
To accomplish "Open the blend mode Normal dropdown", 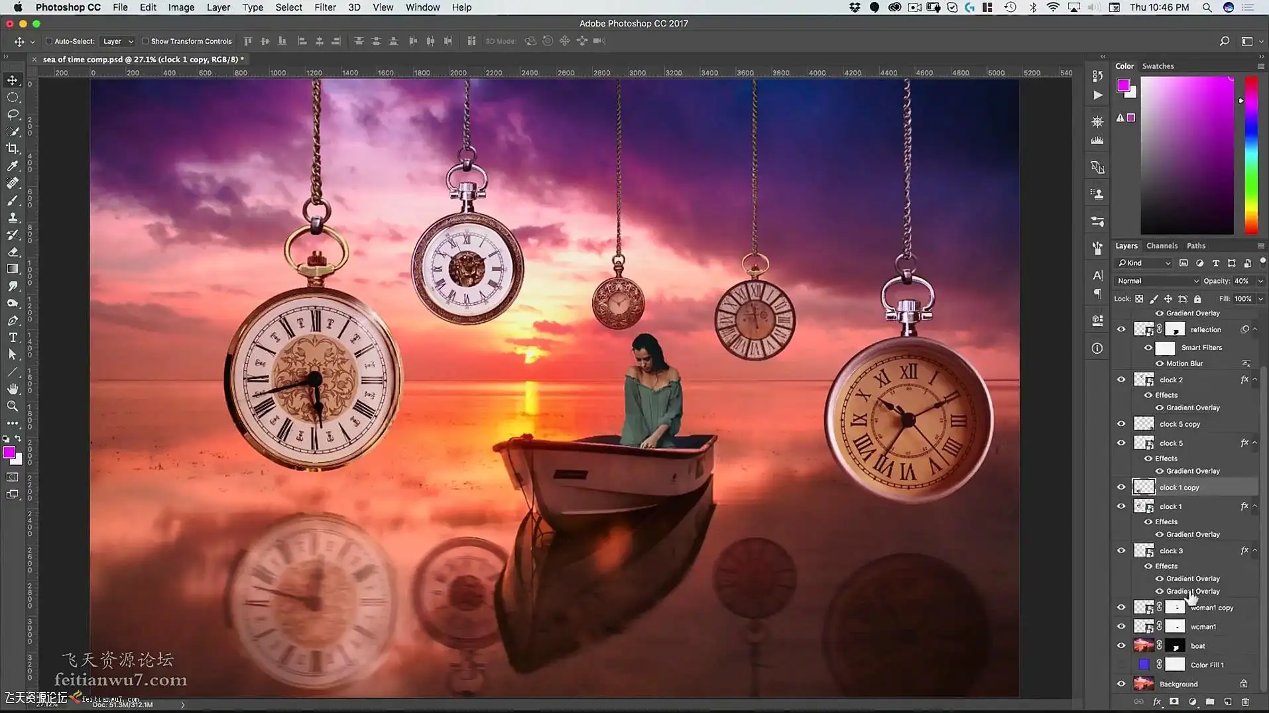I will coord(1157,281).
